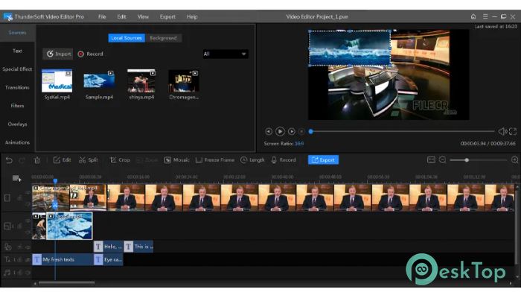The height and width of the screenshot is (298, 521).
Task: Select the Chromagen video thumbnail
Action: point(184,80)
